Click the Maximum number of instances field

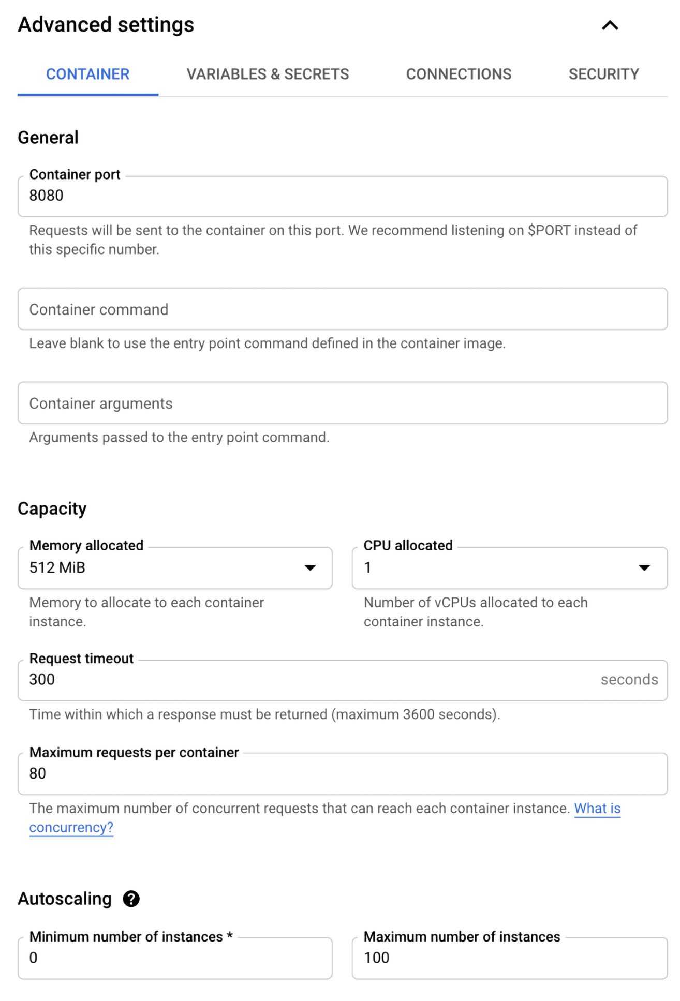pyautogui.click(x=510, y=958)
